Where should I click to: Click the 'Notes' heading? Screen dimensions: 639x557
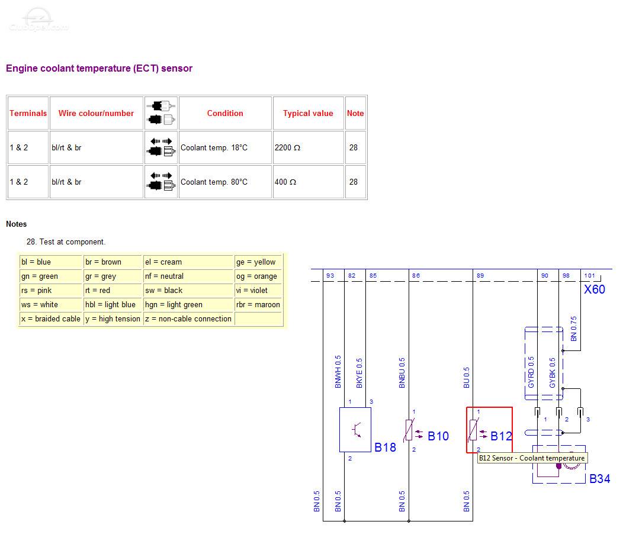click(17, 224)
